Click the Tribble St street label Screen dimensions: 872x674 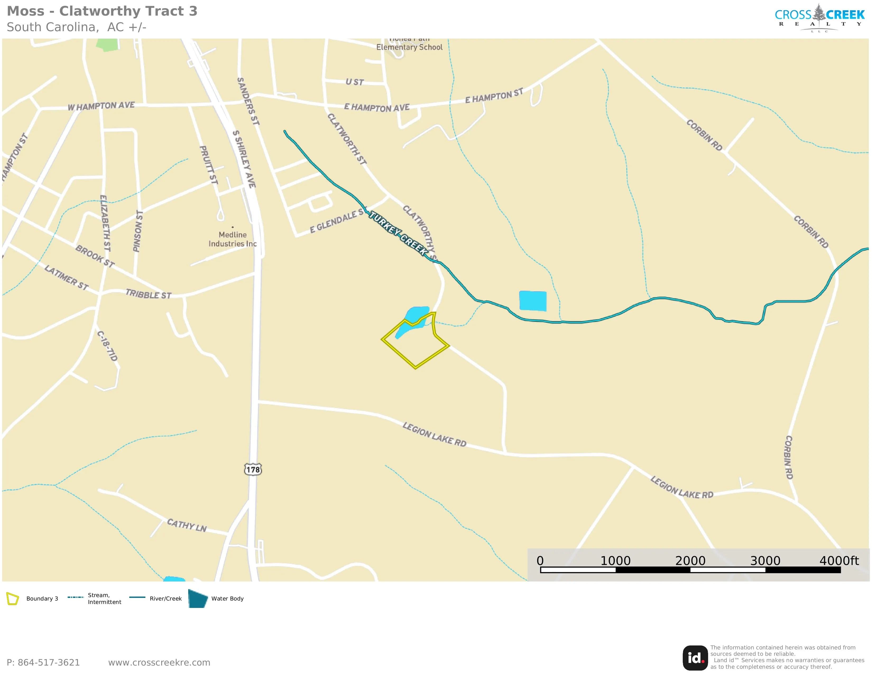coord(148,294)
